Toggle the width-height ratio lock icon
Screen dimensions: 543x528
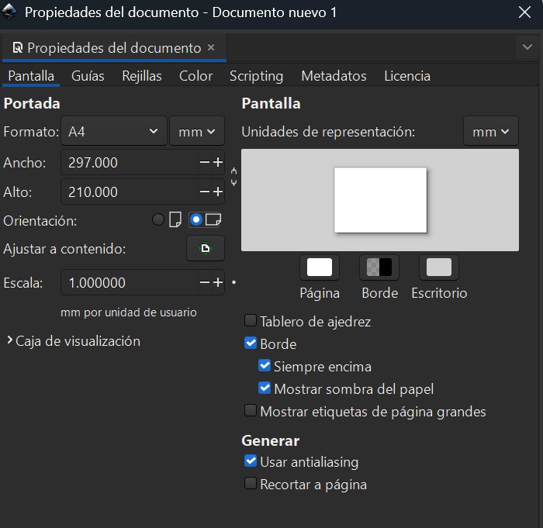[x=234, y=177]
